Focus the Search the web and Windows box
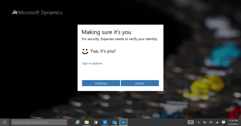This screenshot has width=241, height=126. coord(39,122)
